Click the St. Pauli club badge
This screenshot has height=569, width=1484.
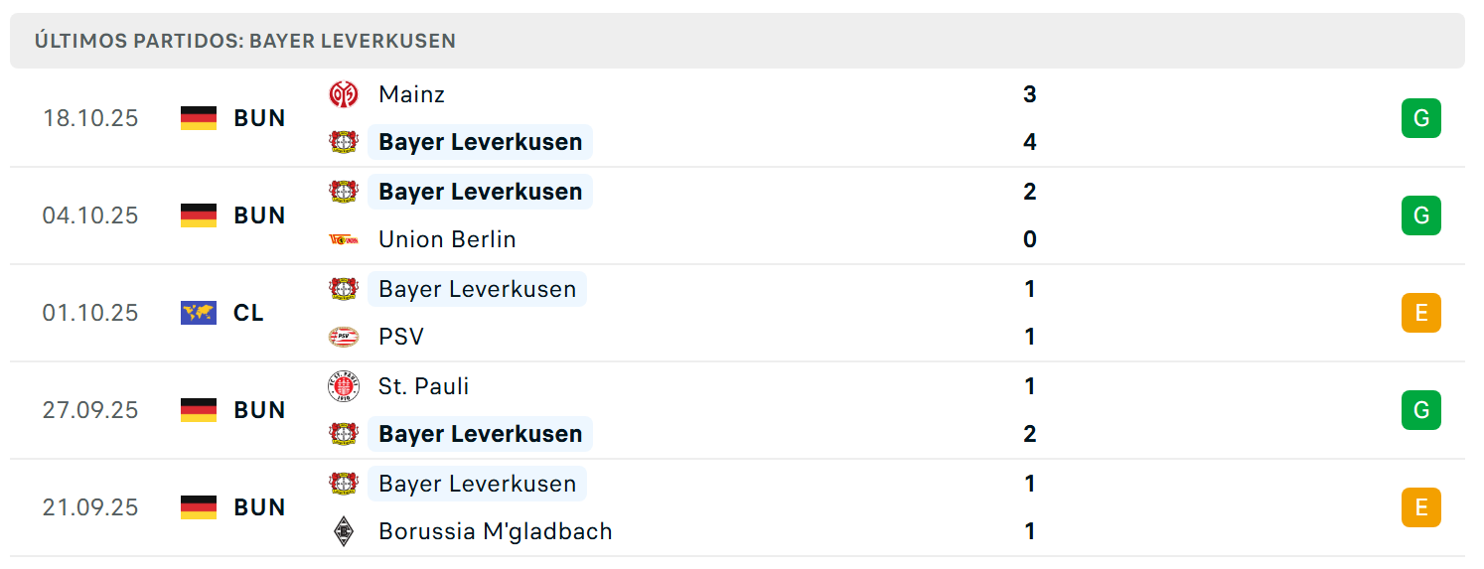(x=344, y=386)
